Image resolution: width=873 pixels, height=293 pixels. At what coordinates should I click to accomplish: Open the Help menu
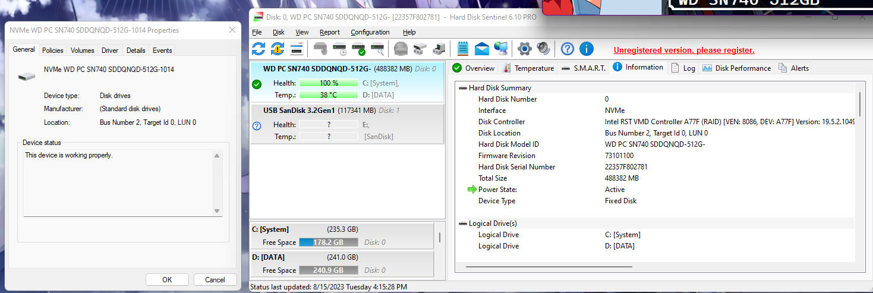tap(409, 32)
